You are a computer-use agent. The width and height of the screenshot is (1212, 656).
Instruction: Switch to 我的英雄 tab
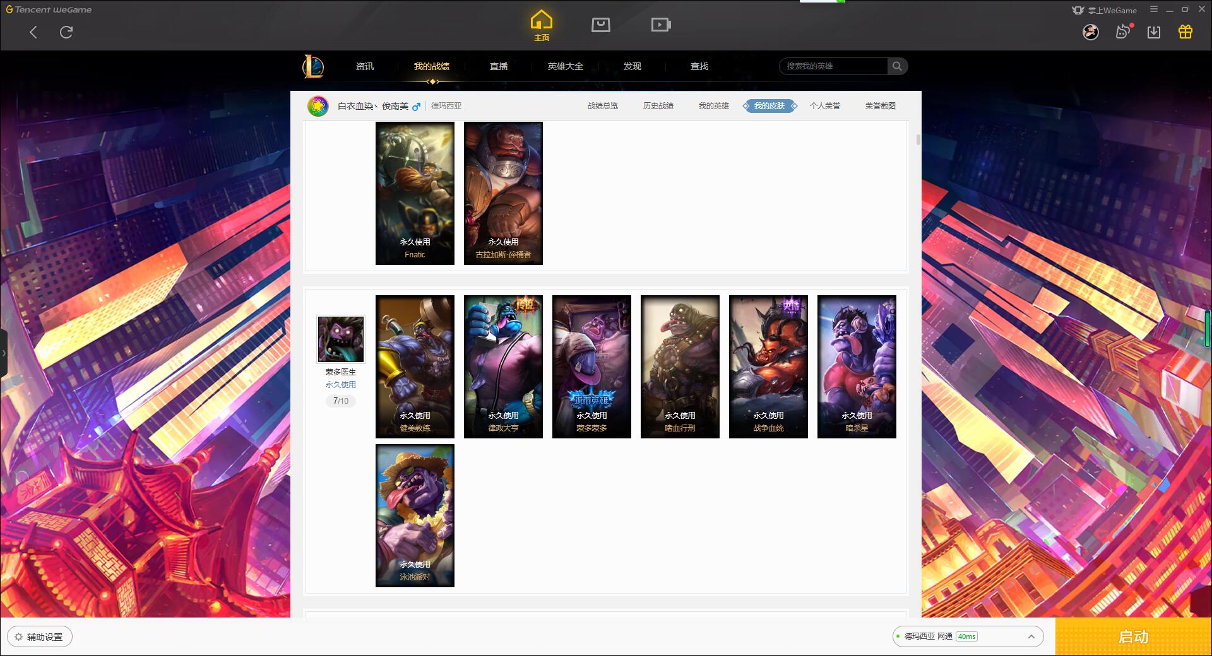(x=714, y=106)
